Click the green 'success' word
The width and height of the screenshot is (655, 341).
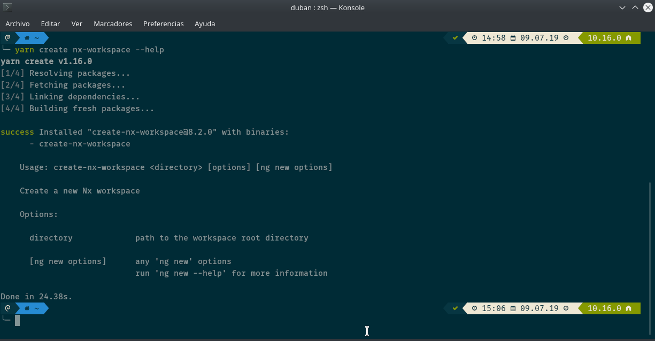[x=17, y=132]
